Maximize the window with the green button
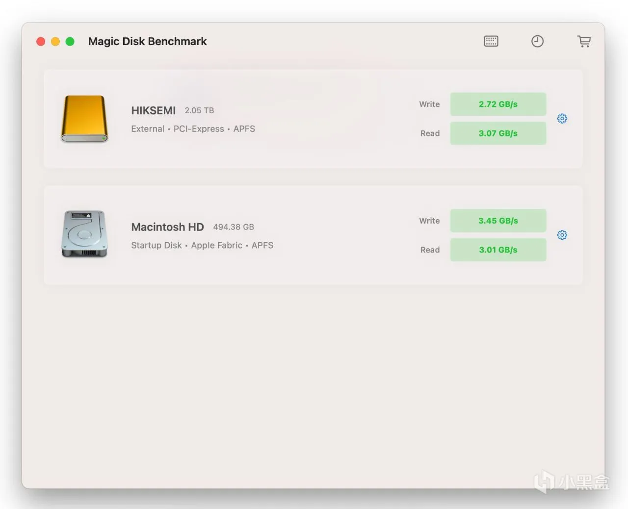The height and width of the screenshot is (509, 628). pyautogui.click(x=70, y=42)
